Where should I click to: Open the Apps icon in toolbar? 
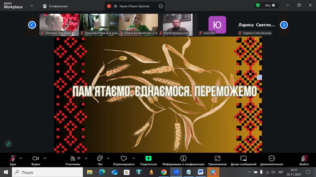[x=217, y=158]
